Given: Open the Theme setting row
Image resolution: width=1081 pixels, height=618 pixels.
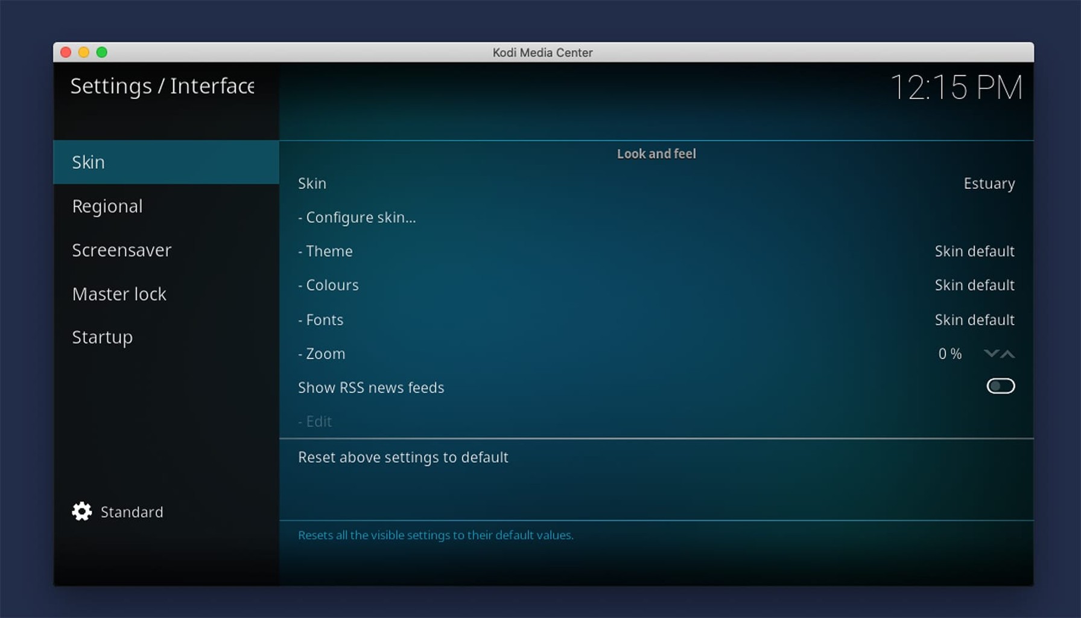Looking at the screenshot, I should [656, 251].
